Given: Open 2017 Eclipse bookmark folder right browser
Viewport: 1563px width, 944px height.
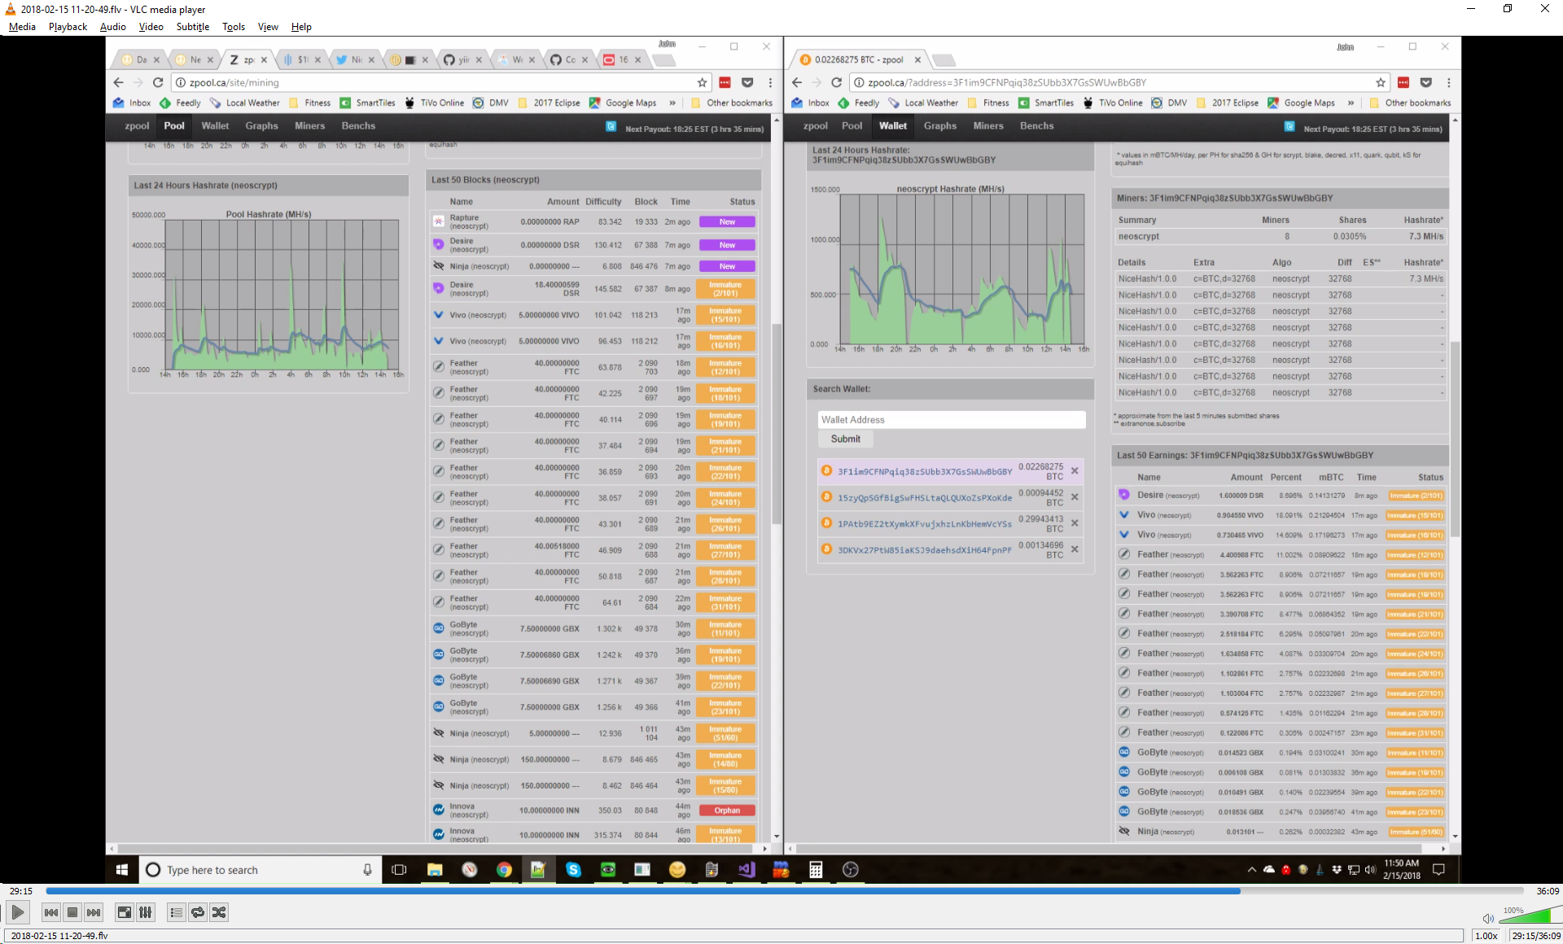Looking at the screenshot, I should coord(1227,103).
